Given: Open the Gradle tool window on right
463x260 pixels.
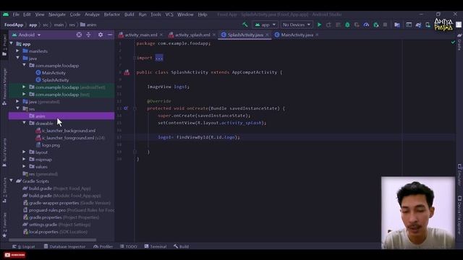Looking at the screenshot, I should 459,42.
